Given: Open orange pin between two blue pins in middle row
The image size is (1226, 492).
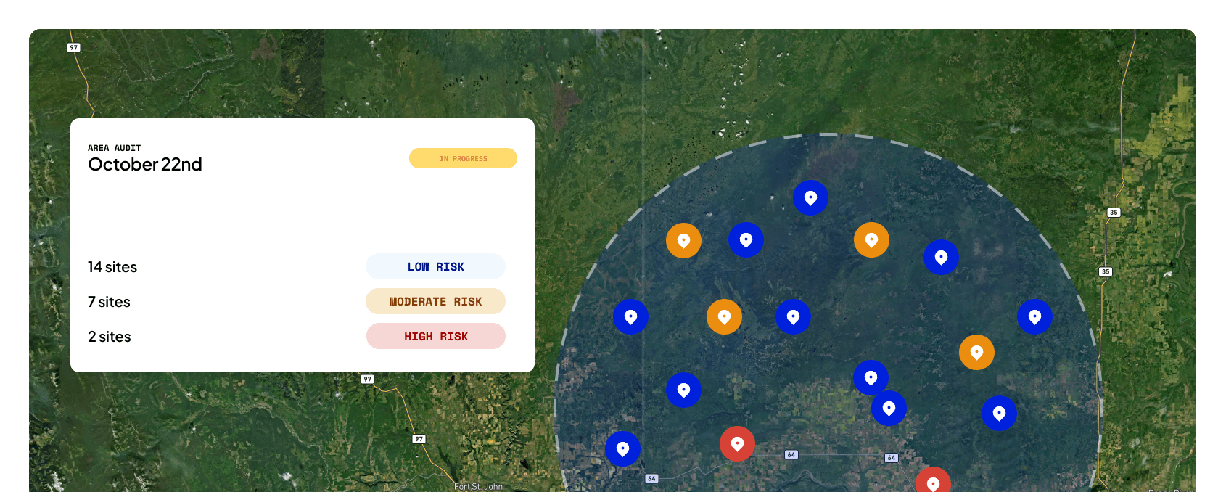Looking at the screenshot, I should click(x=724, y=317).
